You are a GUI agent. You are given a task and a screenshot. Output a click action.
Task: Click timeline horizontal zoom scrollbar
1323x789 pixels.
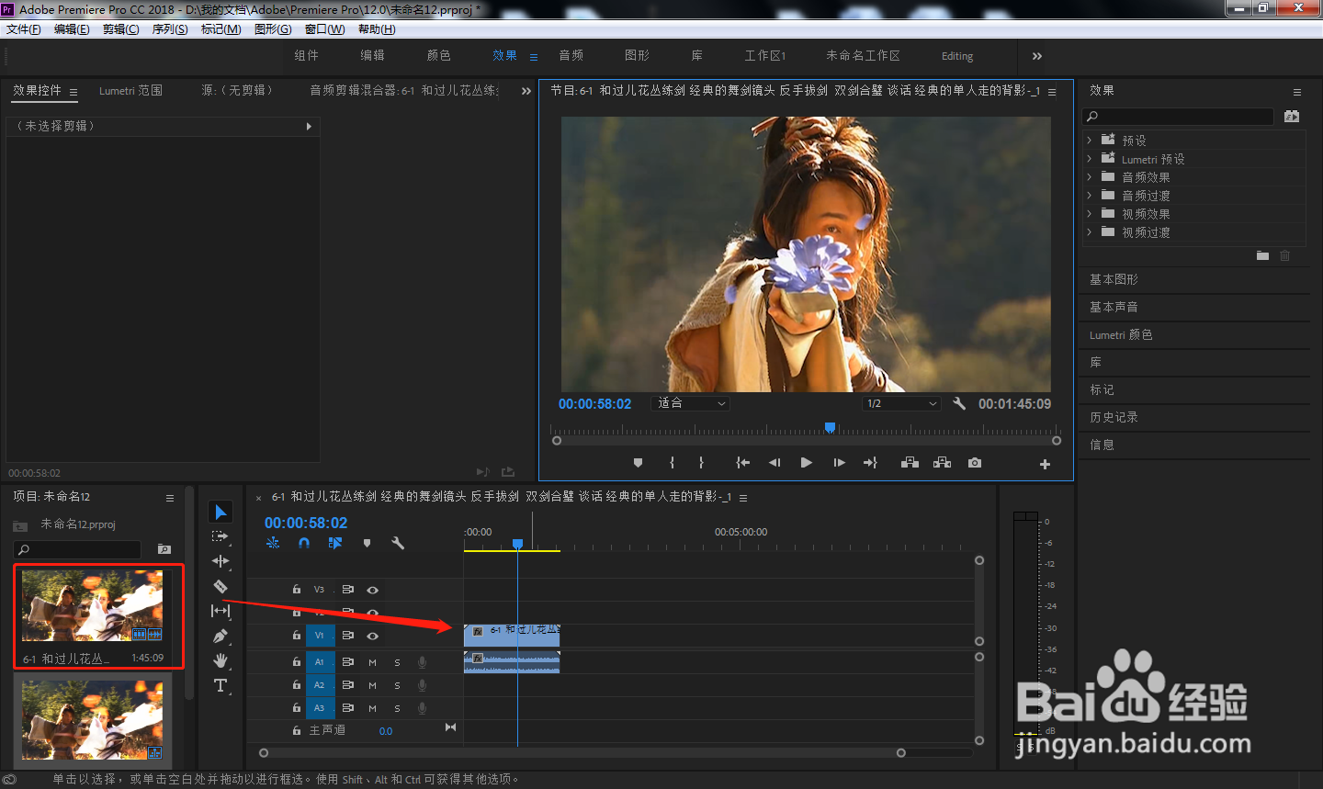pos(582,752)
